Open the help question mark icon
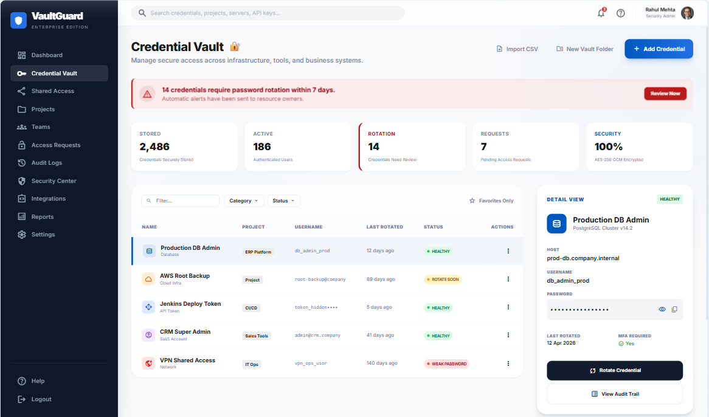 tap(620, 13)
